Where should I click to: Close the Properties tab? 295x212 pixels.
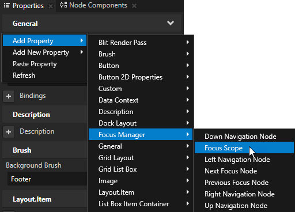click(51, 6)
